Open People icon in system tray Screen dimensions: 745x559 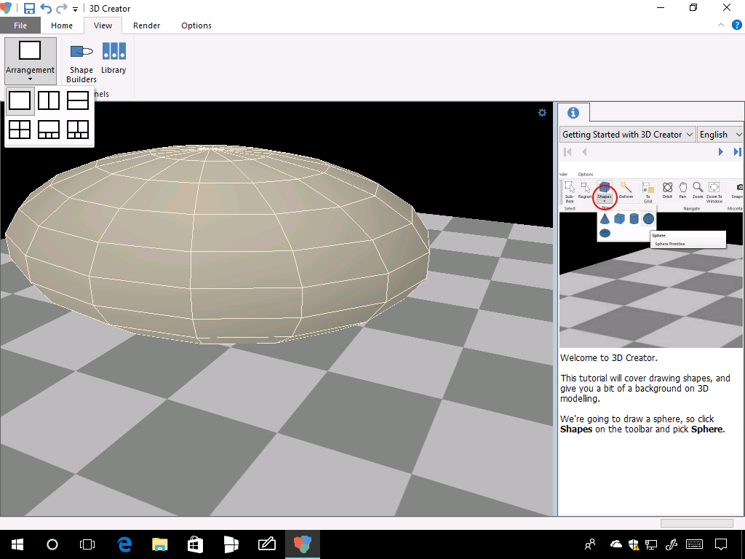[590, 544]
